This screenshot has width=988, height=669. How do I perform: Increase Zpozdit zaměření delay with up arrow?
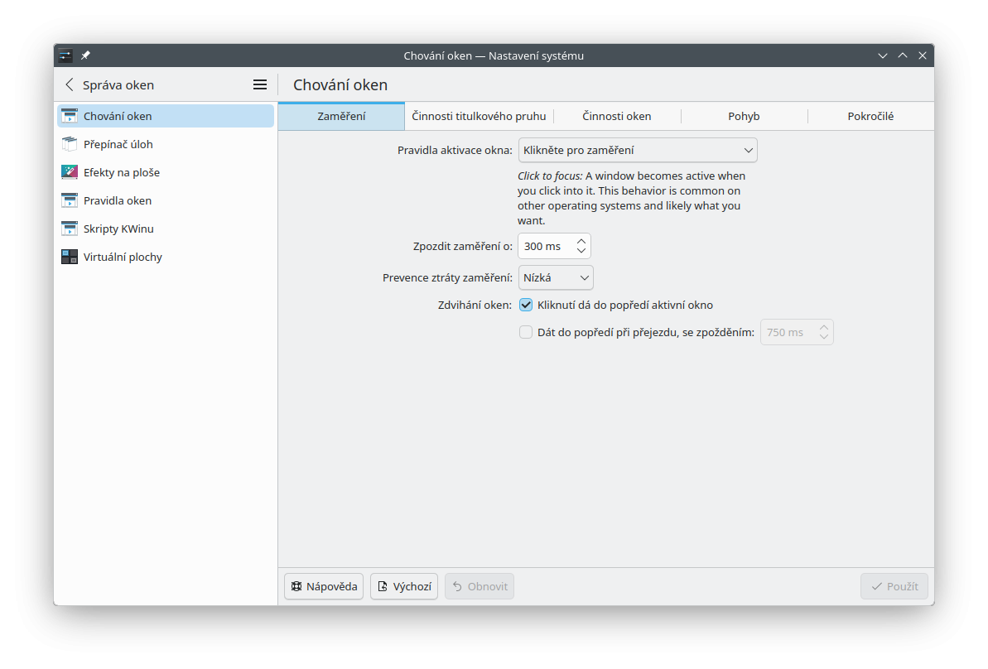click(x=581, y=241)
